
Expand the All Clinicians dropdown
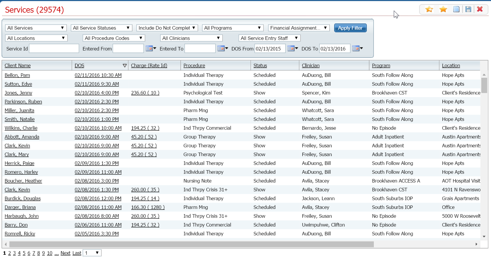click(191, 38)
